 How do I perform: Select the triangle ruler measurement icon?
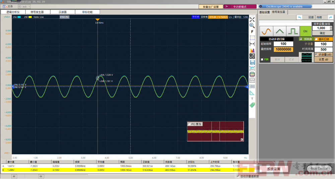click(x=252, y=93)
